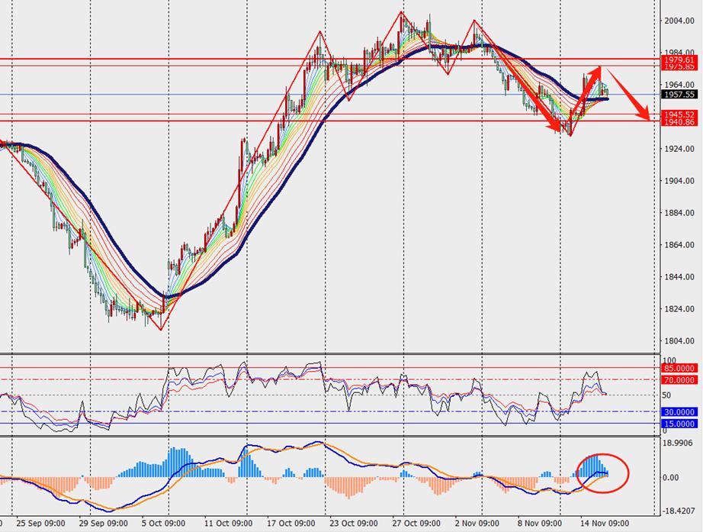Click the 1984.00 price axis label
The width and height of the screenshot is (703, 532).
pos(679,53)
